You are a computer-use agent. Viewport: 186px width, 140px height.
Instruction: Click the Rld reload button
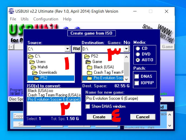pos(77,49)
